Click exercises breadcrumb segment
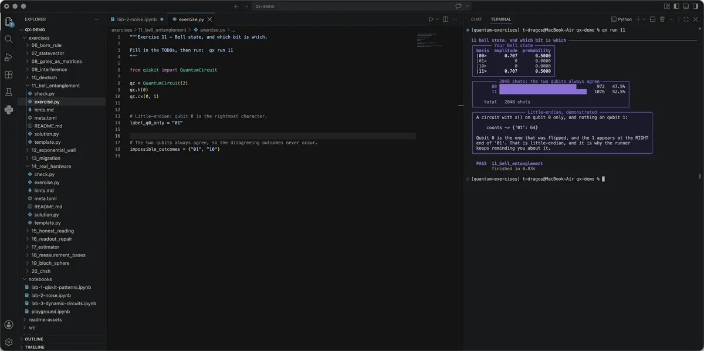The image size is (704, 351). pos(122,29)
